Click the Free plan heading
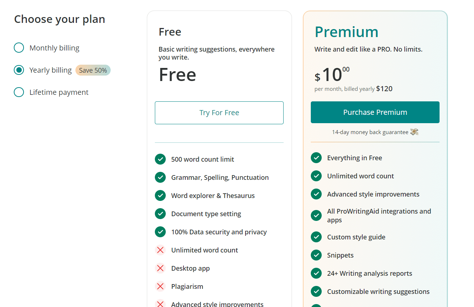474x307 pixels. point(170,32)
